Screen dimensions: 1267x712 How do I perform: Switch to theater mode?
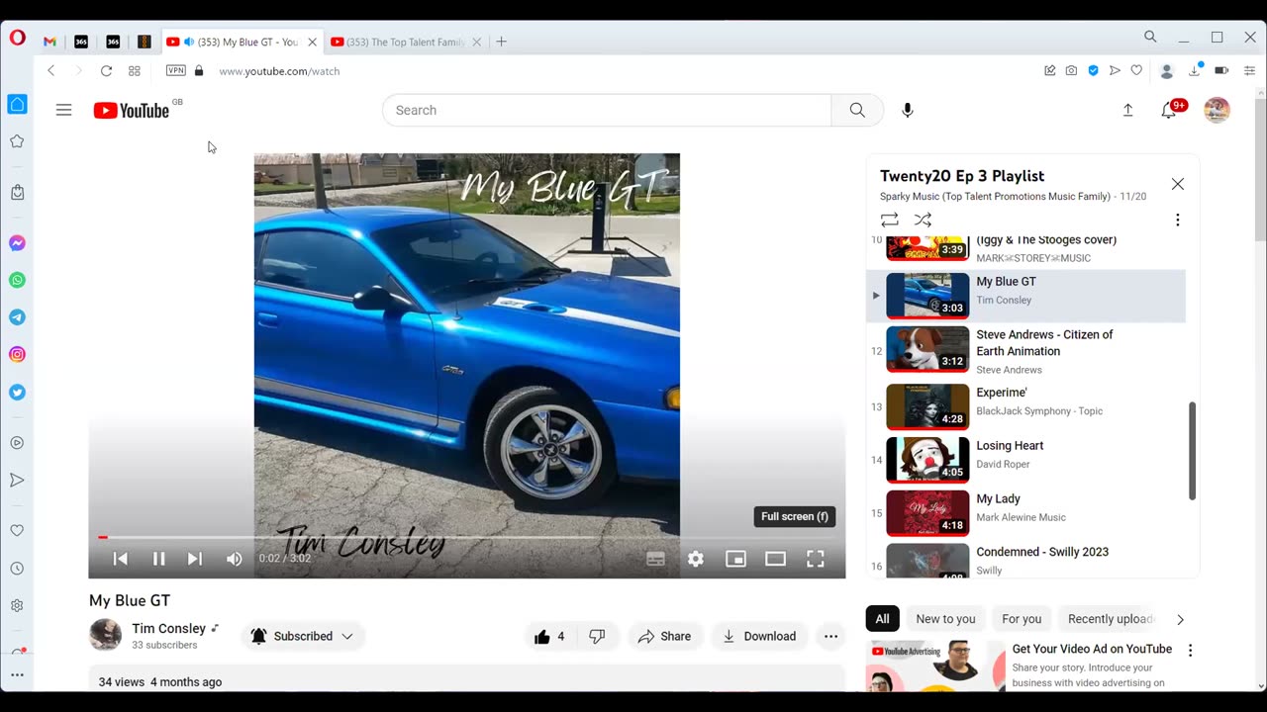click(775, 559)
